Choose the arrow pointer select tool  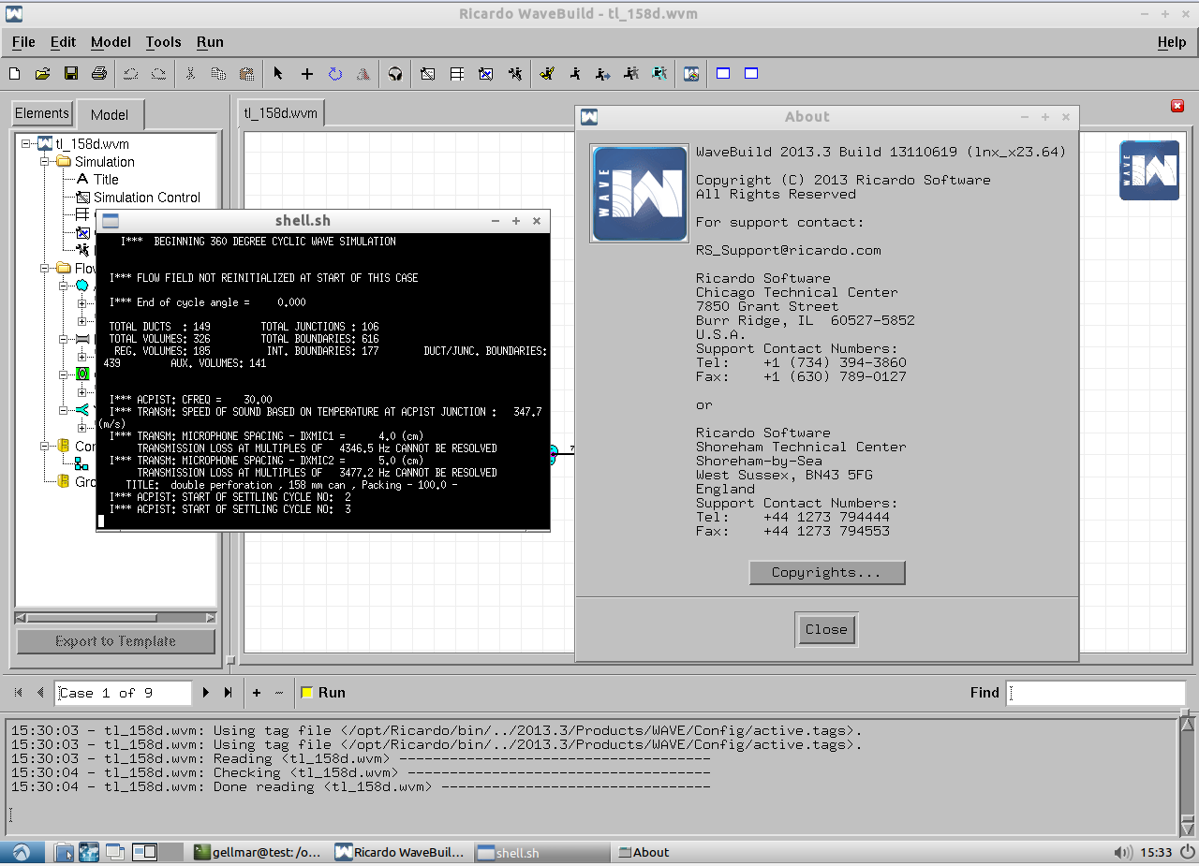[278, 73]
